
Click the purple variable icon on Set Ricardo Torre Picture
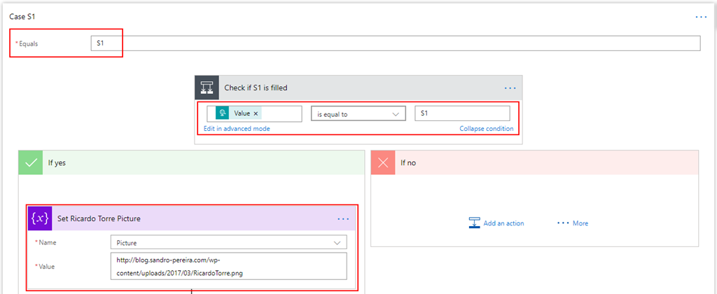40,218
